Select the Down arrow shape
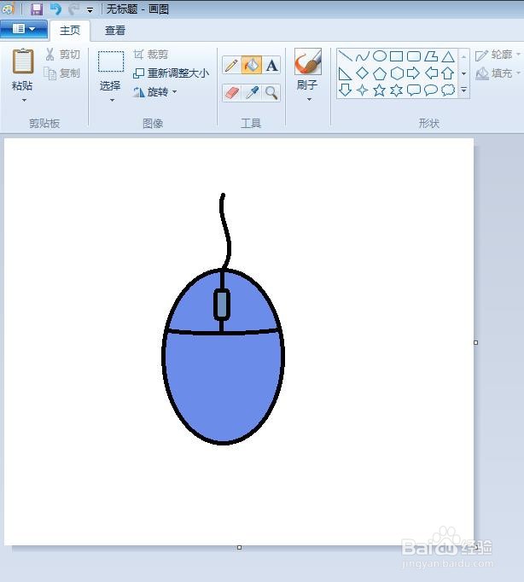 coord(345,90)
